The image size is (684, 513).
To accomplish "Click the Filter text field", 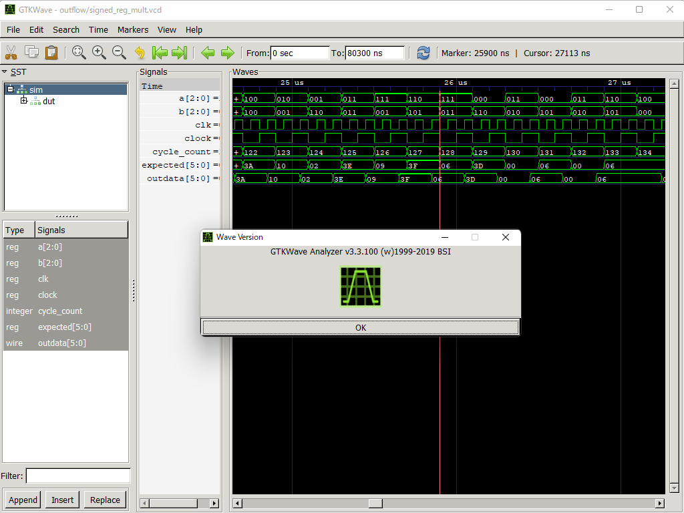I will click(x=78, y=476).
